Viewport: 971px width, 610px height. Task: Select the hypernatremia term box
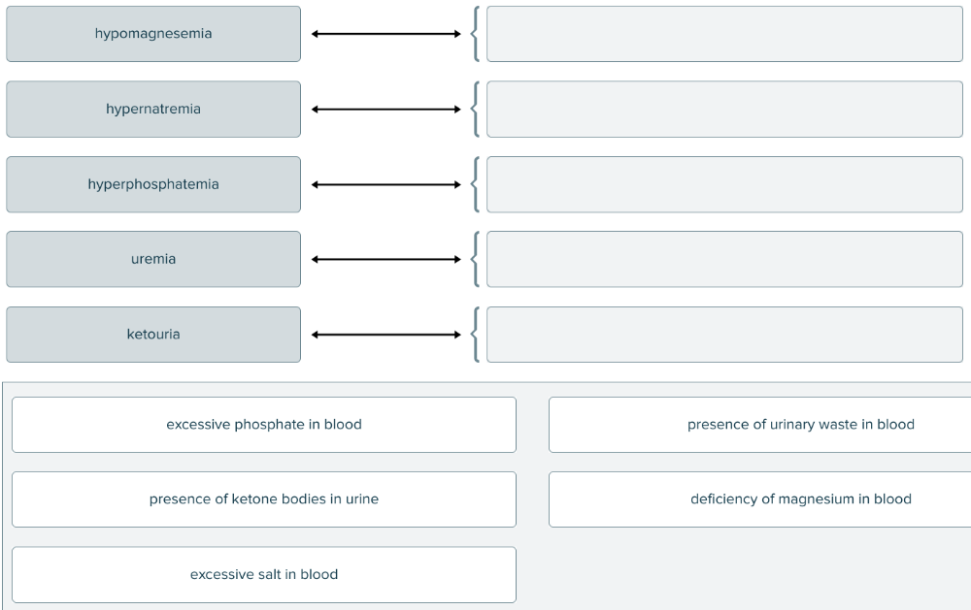[153, 109]
